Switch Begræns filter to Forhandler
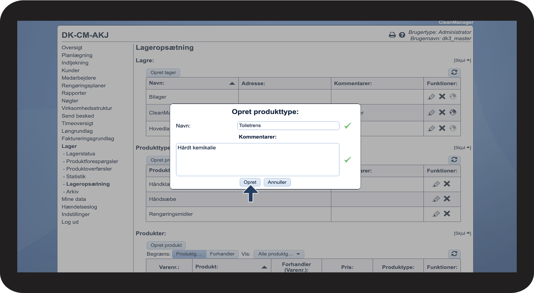This screenshot has height=293, width=534. [x=222, y=254]
